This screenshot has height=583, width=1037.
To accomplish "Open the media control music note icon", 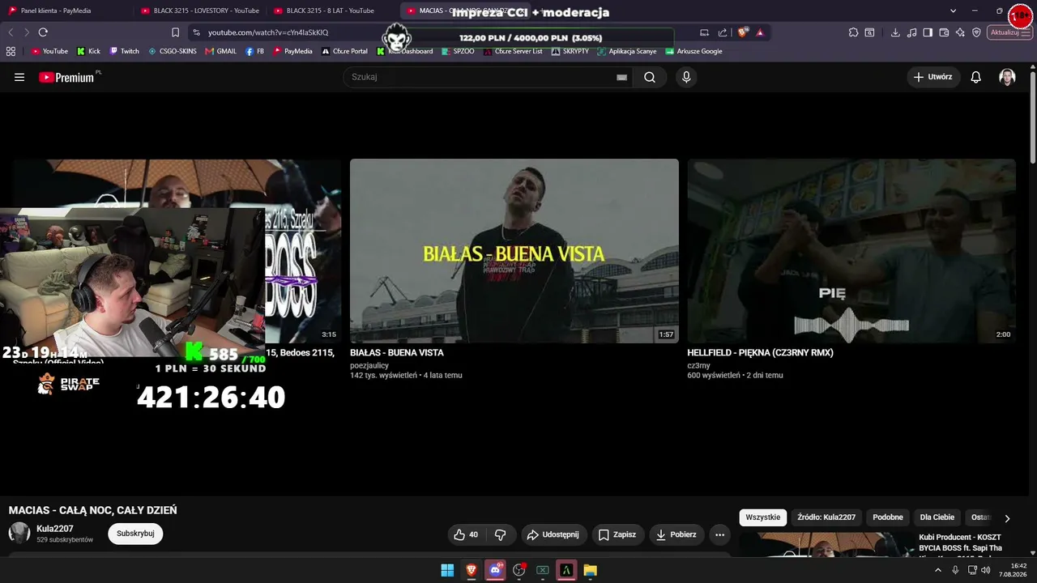I will point(912,32).
